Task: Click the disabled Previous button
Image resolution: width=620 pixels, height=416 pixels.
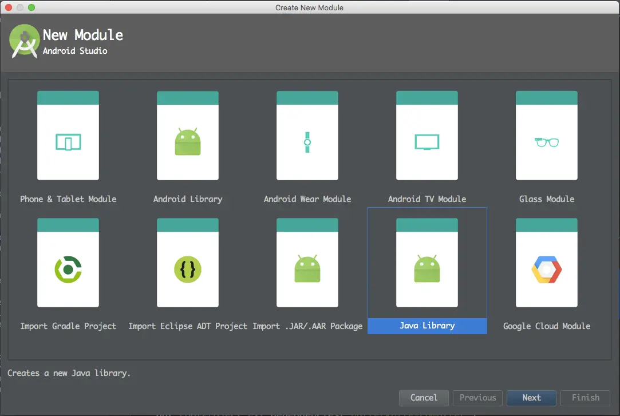Action: tap(477, 398)
